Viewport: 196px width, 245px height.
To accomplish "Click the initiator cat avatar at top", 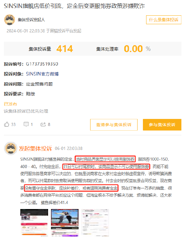I will 10,20.
